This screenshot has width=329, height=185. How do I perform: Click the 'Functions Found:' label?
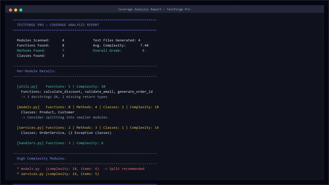[x=33, y=45]
